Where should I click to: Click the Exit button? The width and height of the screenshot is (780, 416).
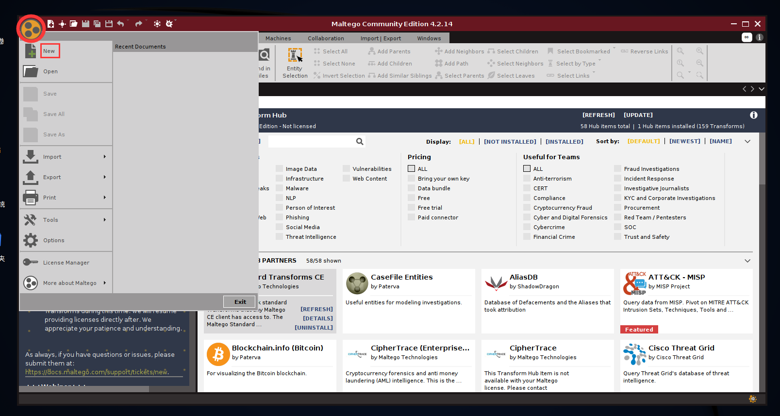click(239, 301)
